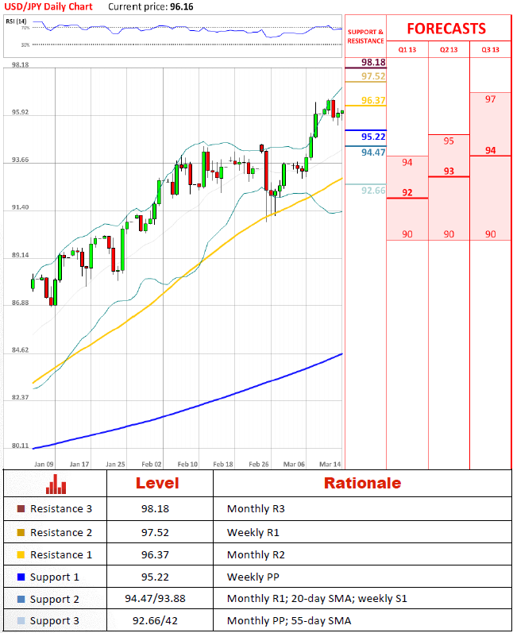
Task: Click the 92.66 support level label
Action: pos(373,190)
